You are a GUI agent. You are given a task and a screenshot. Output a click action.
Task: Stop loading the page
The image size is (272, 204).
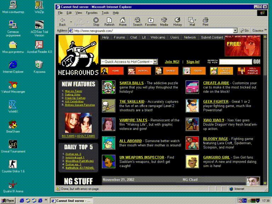[x=96, y=22]
